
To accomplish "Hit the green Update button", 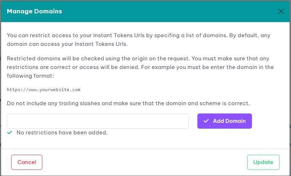I will [x=263, y=162].
